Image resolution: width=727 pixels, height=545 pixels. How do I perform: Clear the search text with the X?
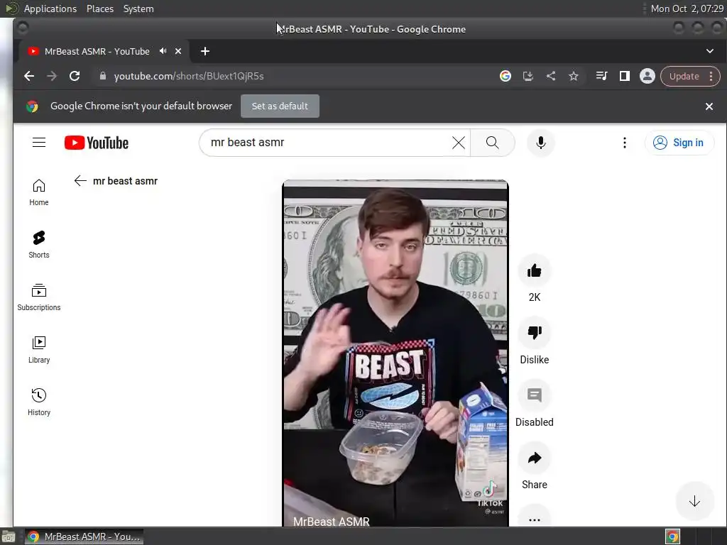[458, 143]
